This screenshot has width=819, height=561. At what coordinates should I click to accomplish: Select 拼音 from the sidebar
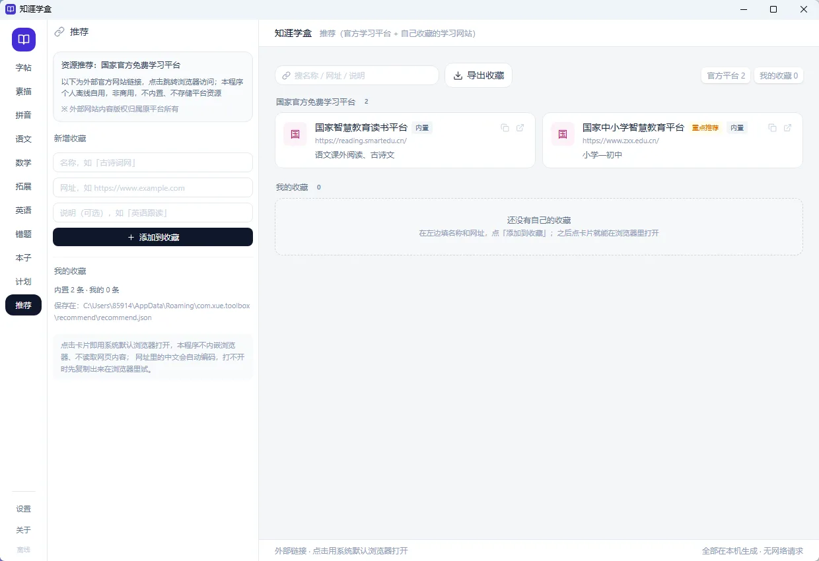click(24, 115)
